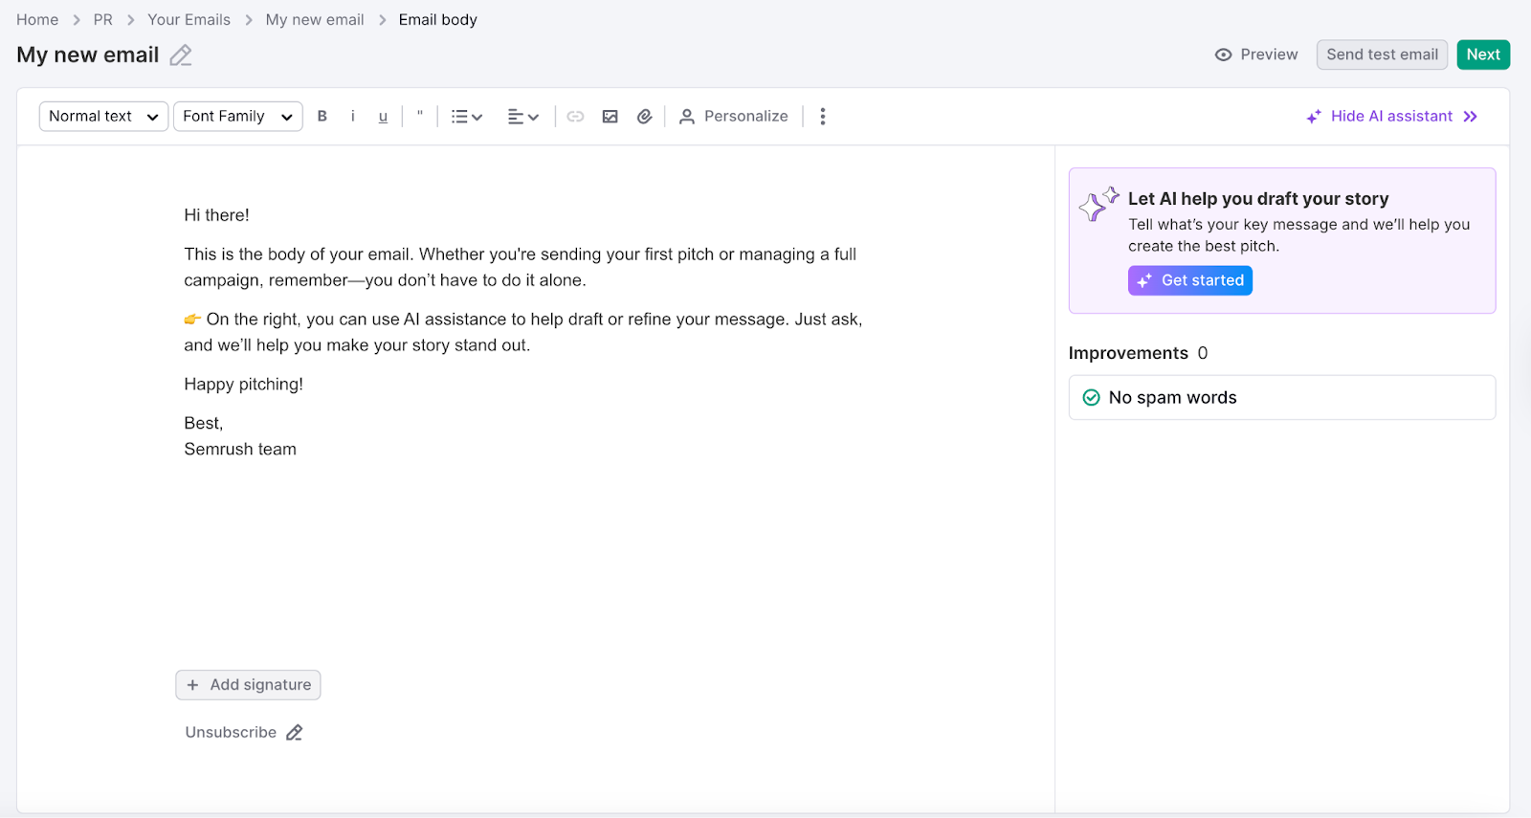Expand the list type dropdown
Screen dimensions: 1531x818
click(x=467, y=116)
